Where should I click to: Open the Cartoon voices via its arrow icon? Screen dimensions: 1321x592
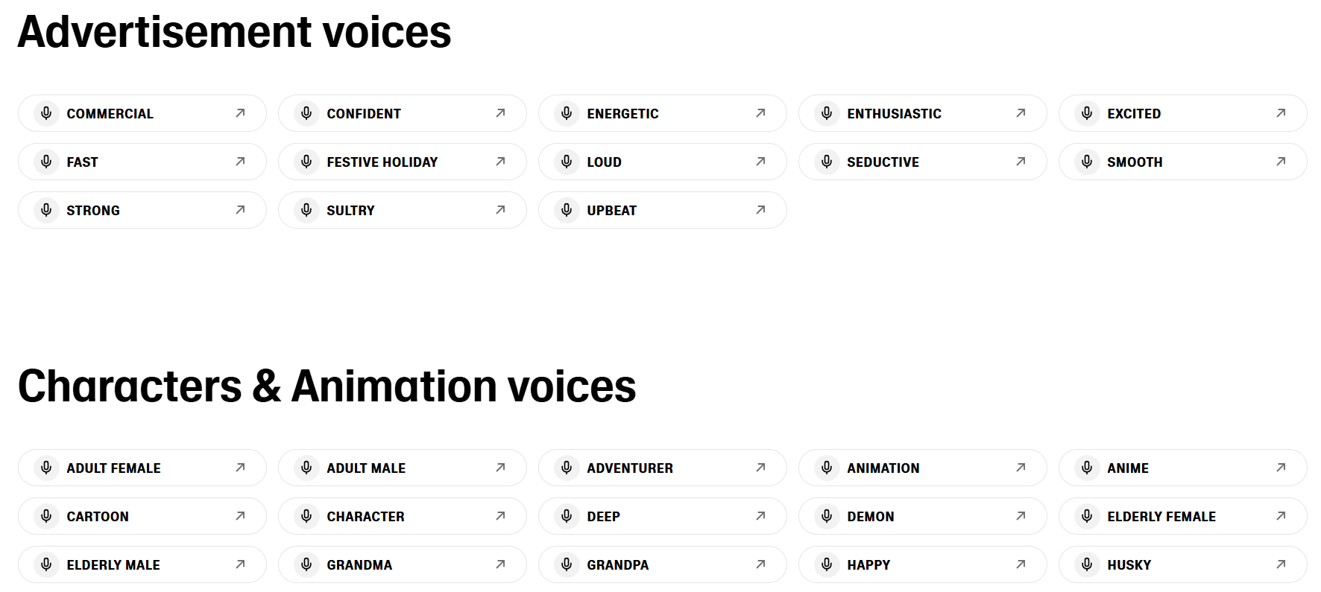pyautogui.click(x=239, y=516)
